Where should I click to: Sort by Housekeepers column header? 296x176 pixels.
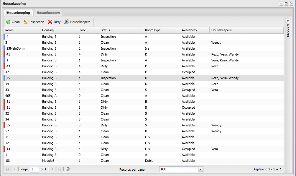click(x=246, y=30)
